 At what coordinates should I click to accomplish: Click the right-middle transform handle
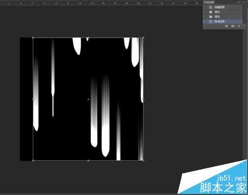tap(143, 99)
